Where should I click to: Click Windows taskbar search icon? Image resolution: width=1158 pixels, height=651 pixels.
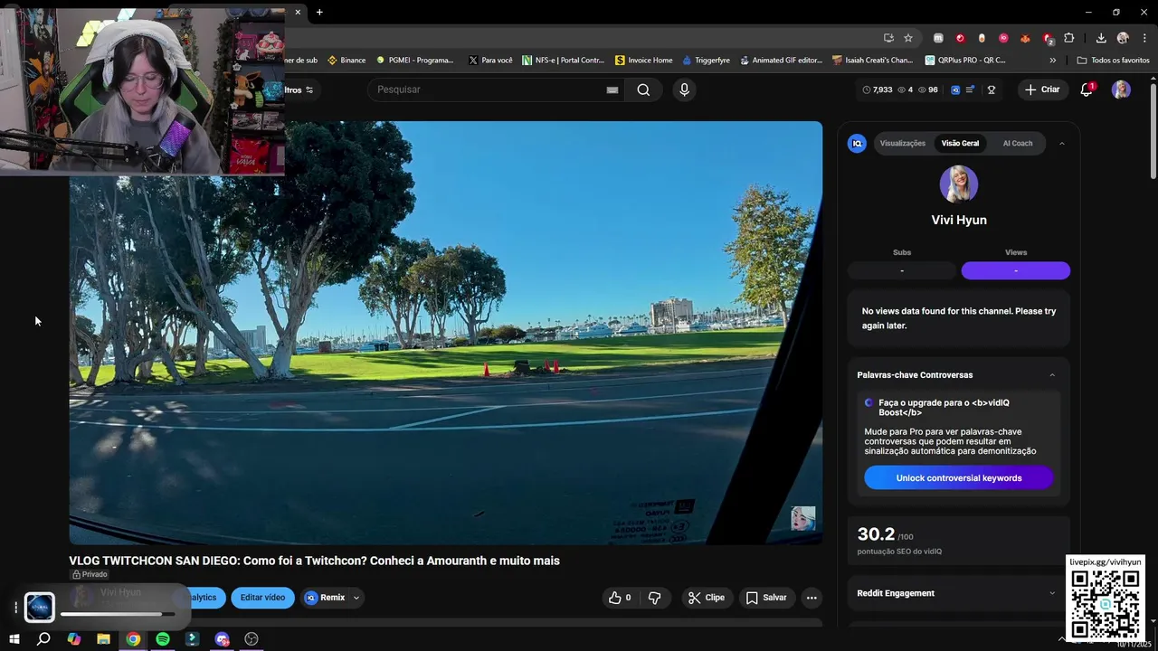pyautogui.click(x=43, y=639)
